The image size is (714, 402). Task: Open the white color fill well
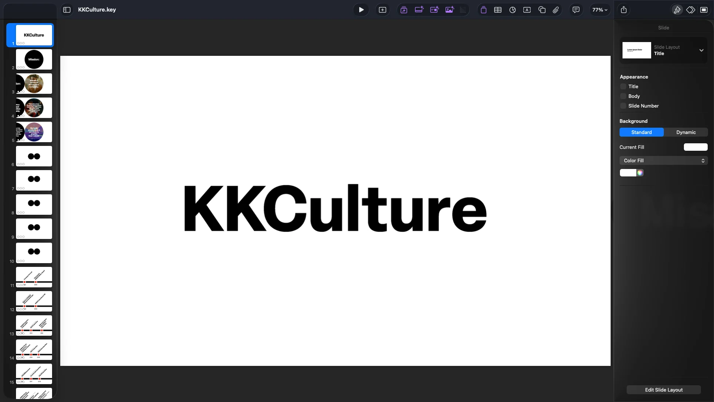coord(628,173)
